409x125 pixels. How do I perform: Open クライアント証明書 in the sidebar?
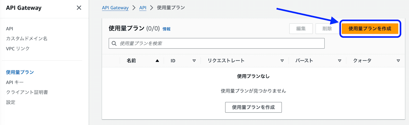(27, 92)
